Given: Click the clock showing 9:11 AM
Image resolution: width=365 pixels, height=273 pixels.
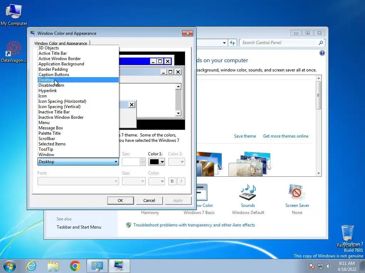Looking at the screenshot, I should [x=347, y=266].
